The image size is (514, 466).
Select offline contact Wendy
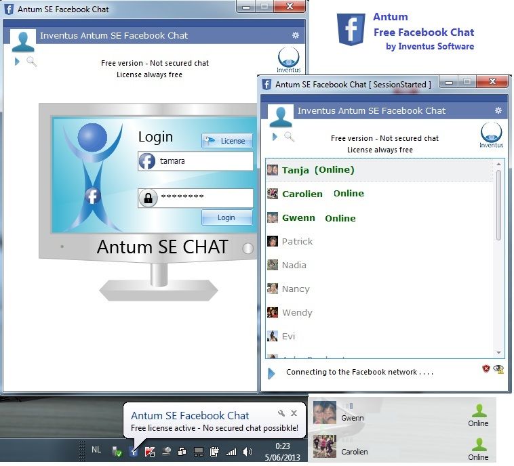tap(380, 312)
